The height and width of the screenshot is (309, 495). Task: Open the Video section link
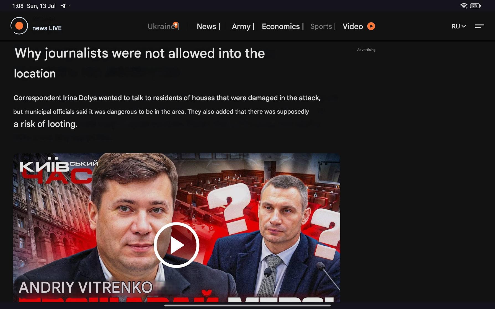coord(353,26)
